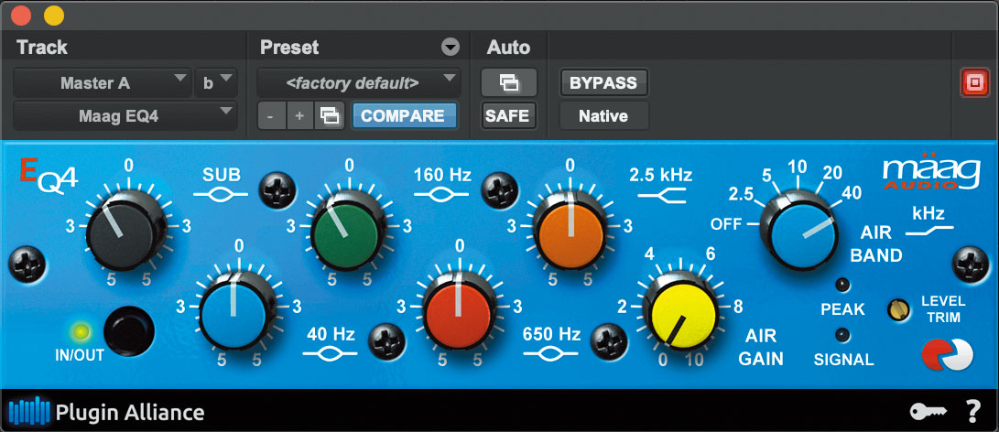Click the COMPARE button

(403, 116)
